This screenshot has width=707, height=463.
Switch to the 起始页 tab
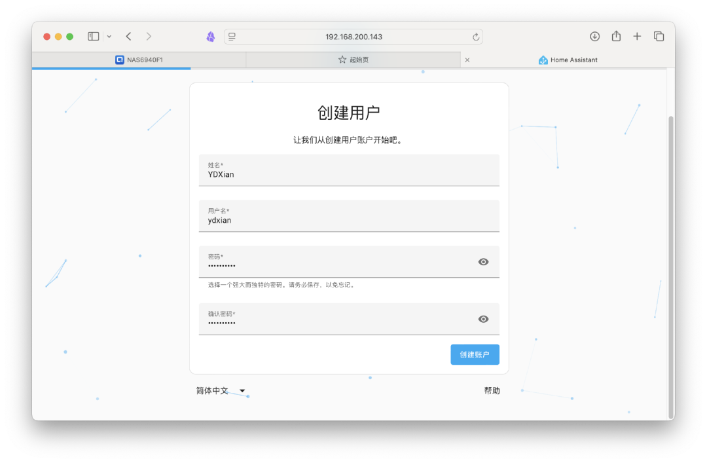click(353, 60)
